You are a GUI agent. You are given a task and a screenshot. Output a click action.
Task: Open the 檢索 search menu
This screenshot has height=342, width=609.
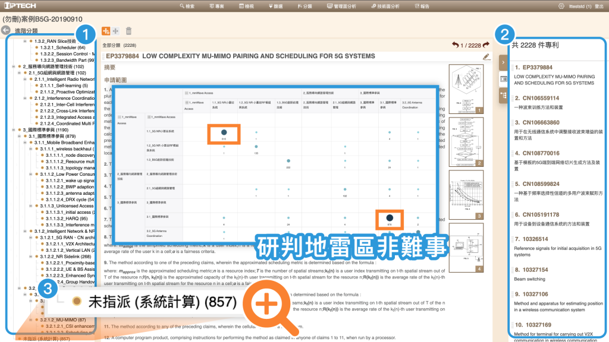(x=187, y=6)
